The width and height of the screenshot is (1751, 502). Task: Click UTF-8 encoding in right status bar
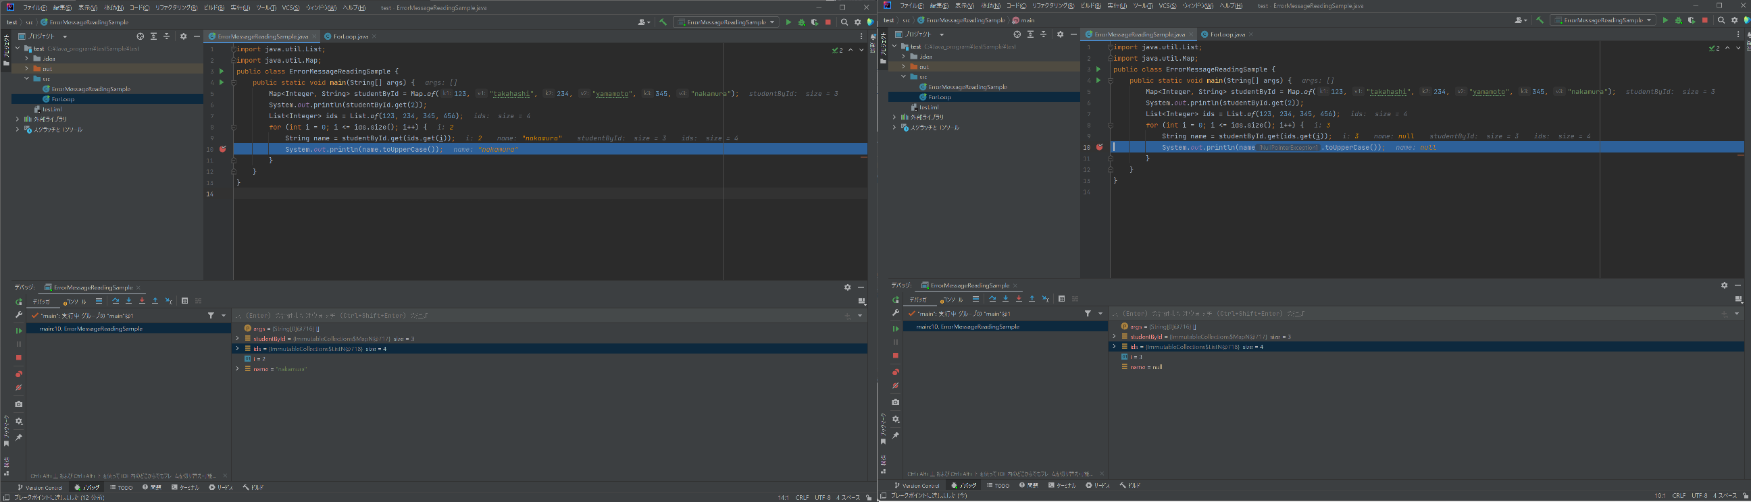(x=1700, y=495)
